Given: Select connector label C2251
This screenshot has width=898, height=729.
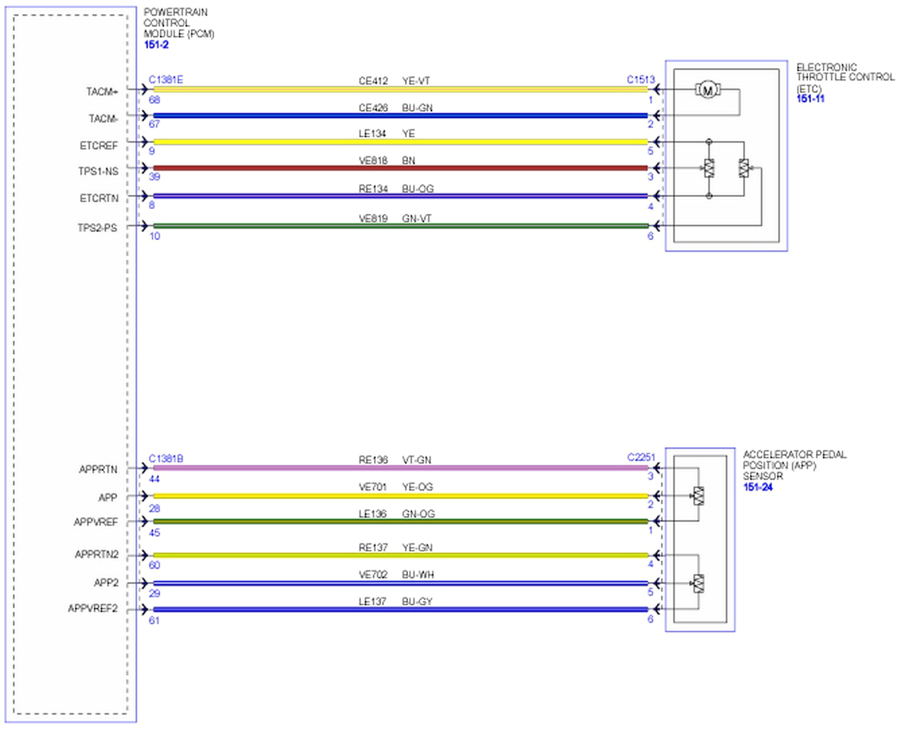Looking at the screenshot, I should (642, 456).
